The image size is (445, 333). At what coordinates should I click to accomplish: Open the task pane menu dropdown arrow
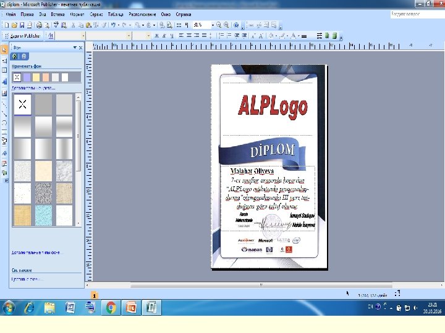click(x=75, y=47)
